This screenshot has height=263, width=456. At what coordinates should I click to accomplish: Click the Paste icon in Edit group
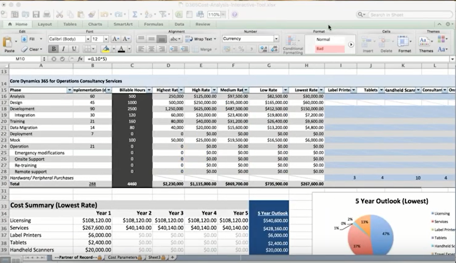pos(9,43)
